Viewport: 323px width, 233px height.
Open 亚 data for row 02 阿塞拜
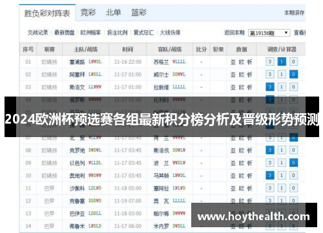pyautogui.click(x=233, y=75)
